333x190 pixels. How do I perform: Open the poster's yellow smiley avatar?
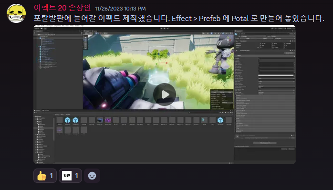click(x=16, y=13)
